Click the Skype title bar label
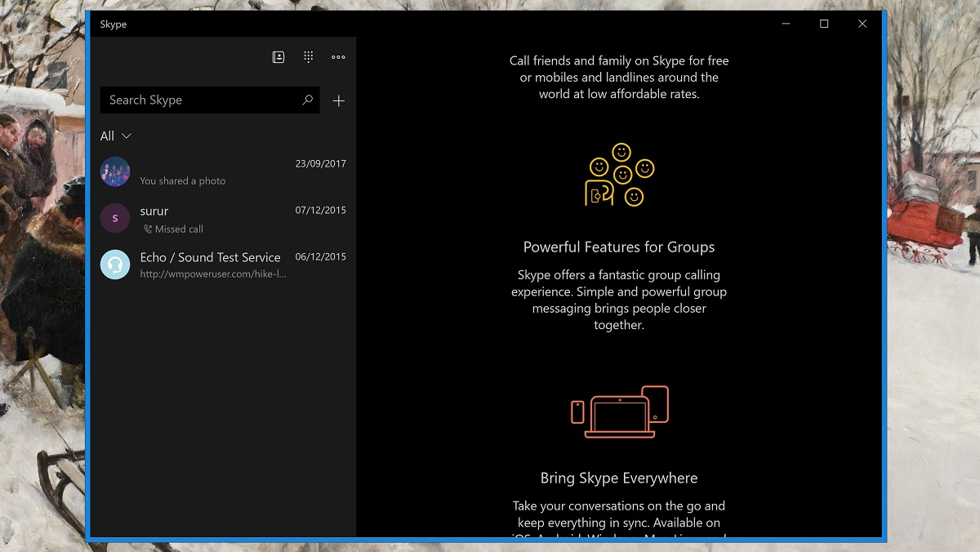This screenshot has height=552, width=980. pos(114,24)
